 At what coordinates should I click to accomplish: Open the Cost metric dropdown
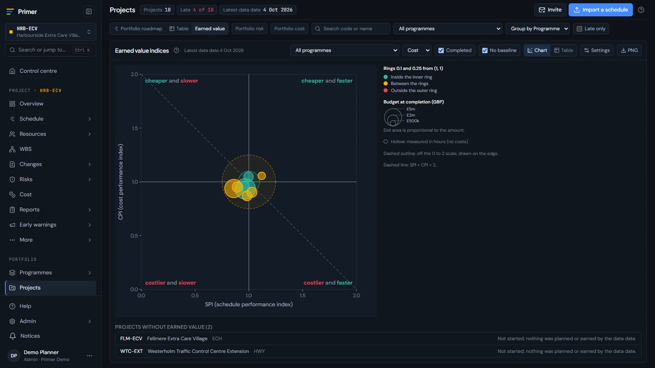coord(417,50)
